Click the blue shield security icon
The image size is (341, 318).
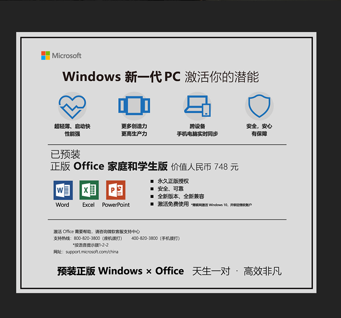pyautogui.click(x=259, y=106)
